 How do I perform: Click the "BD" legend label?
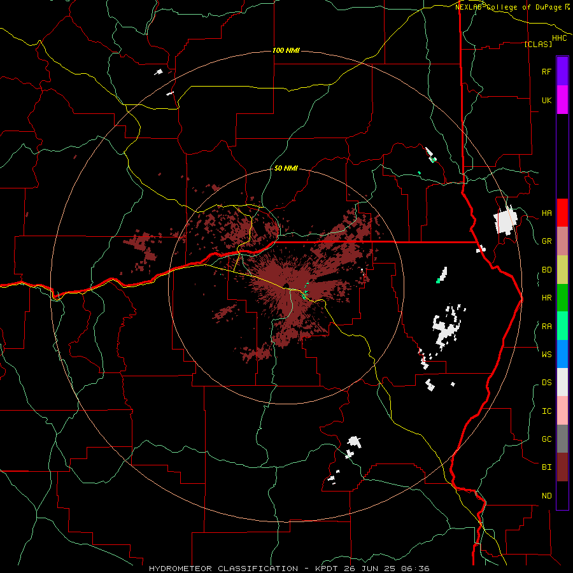click(546, 270)
